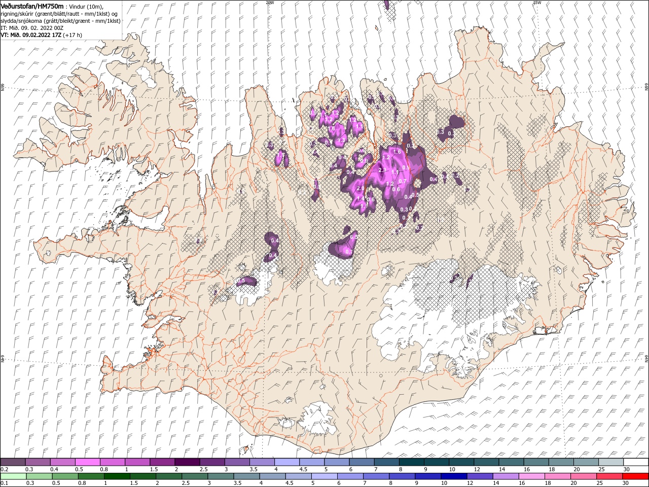The height and width of the screenshot is (487, 649).
Task: Pick the darkest green swatch between 1 and 1.5
Action: pyautogui.click(x=117, y=476)
